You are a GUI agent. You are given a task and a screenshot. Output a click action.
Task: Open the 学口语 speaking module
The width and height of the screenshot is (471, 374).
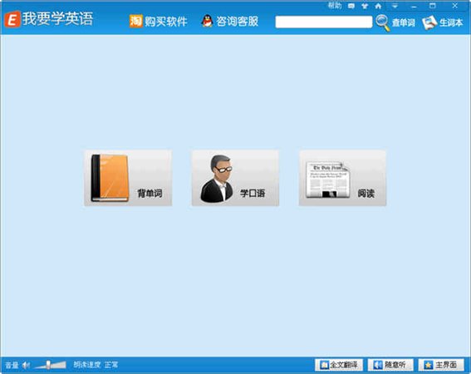pyautogui.click(x=235, y=178)
